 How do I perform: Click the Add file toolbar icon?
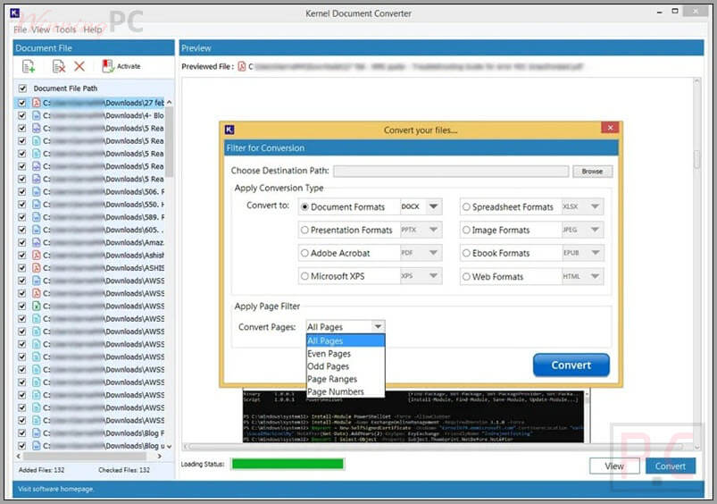(29, 67)
